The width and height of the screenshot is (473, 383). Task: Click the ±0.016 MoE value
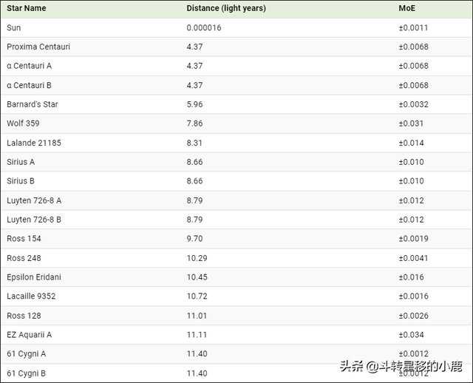411,277
